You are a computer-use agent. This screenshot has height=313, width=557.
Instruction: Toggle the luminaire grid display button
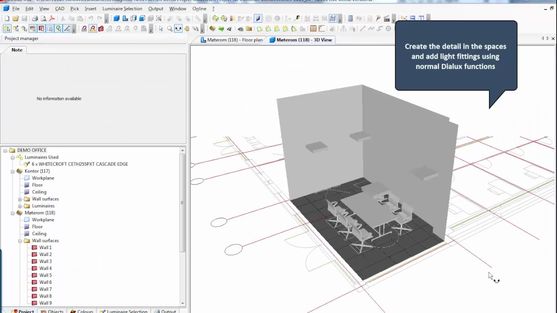pyautogui.click(x=84, y=29)
